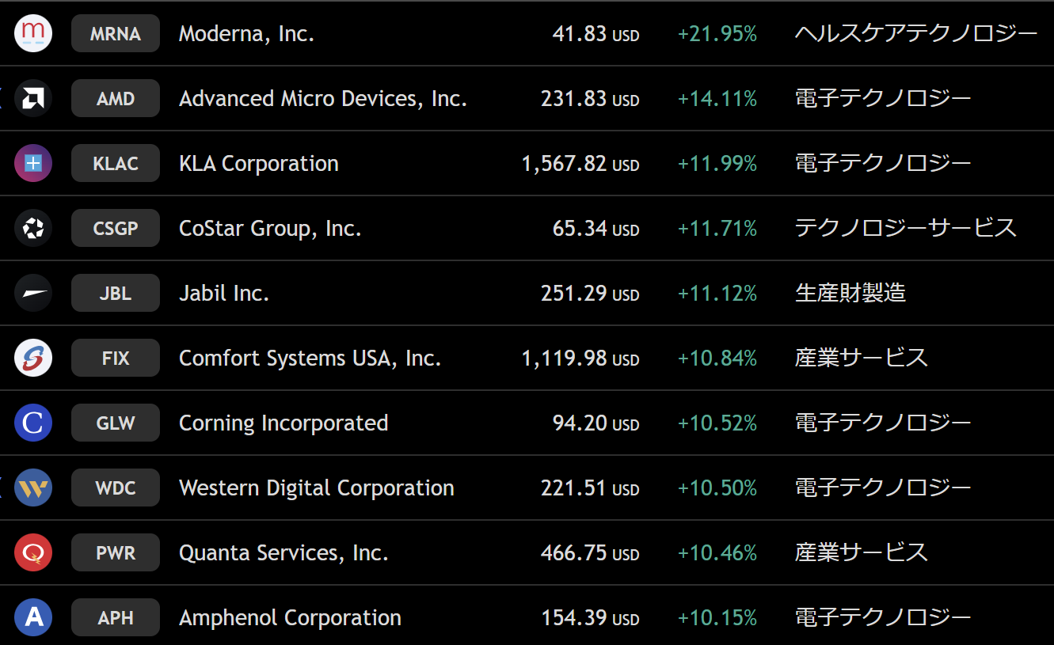The image size is (1054, 645).
Task: Click the KLA Corporation logo icon
Action: coord(33,164)
